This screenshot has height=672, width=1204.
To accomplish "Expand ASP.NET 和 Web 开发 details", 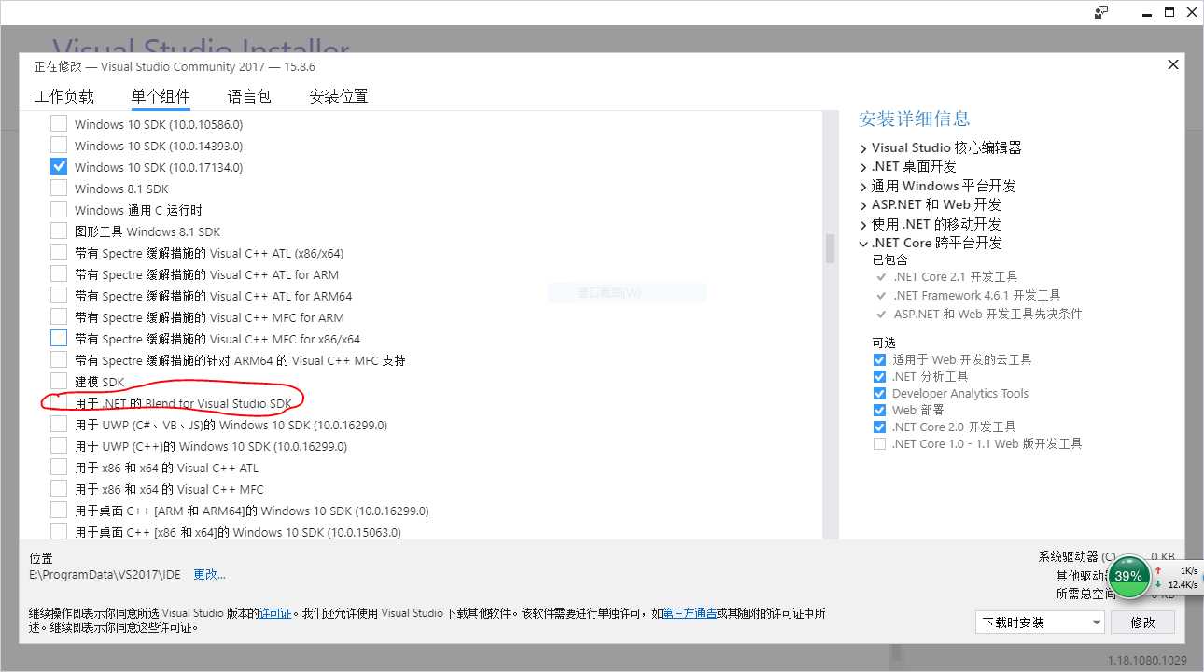I will (x=863, y=205).
